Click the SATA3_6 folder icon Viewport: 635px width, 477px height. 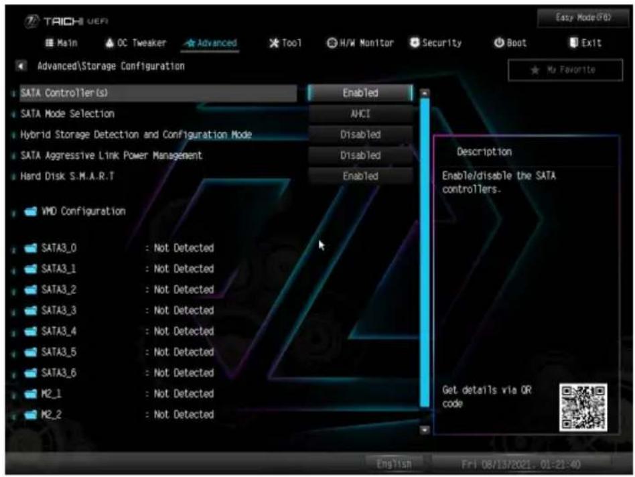tap(30, 373)
